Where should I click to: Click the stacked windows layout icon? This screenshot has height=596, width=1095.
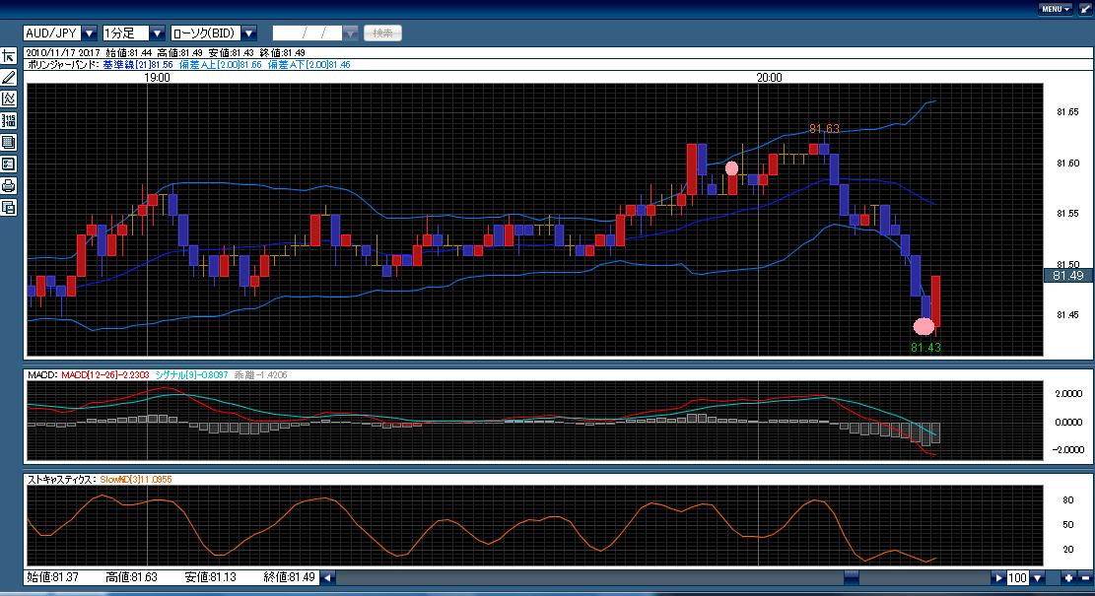[x=9, y=143]
